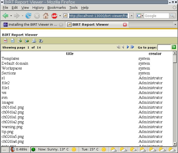Open the window menu arrow in title bar
This screenshot has width=178, height=153.
pyautogui.click(x=2, y=2)
